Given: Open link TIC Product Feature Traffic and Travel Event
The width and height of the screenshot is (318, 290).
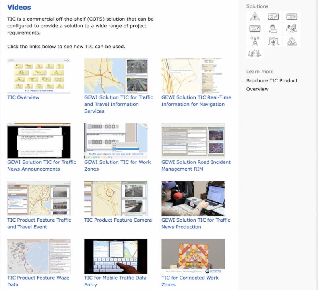Looking at the screenshot, I should [x=39, y=224].
